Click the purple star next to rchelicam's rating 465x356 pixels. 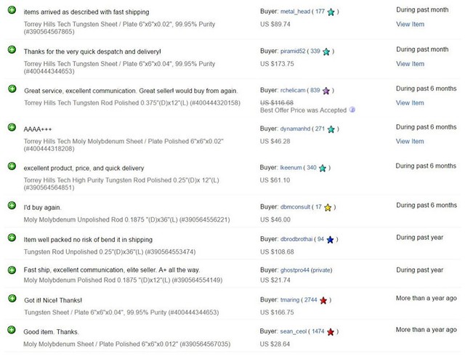click(x=326, y=91)
